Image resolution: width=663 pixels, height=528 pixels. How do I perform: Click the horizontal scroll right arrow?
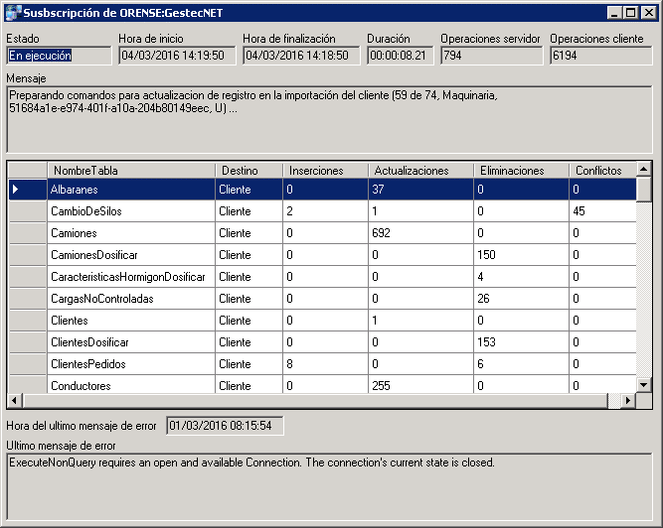pyautogui.click(x=628, y=400)
